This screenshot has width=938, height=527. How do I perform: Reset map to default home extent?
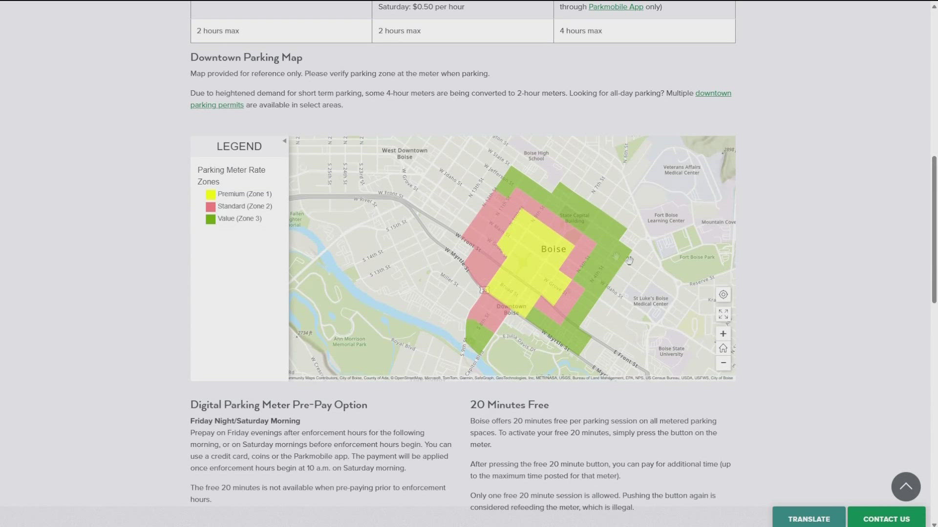pos(723,348)
